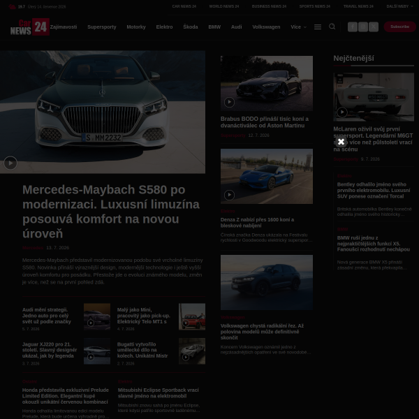Screen dimensions: 419x419
Task: Click Supersporty tag under Brabus article
Action: click(233, 135)
